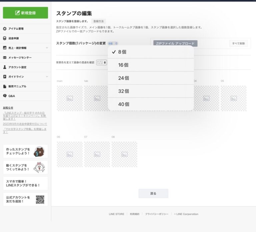This screenshot has height=232, width=256.
Task: Click the main image placeholder thumbnail
Action: pos(70,98)
